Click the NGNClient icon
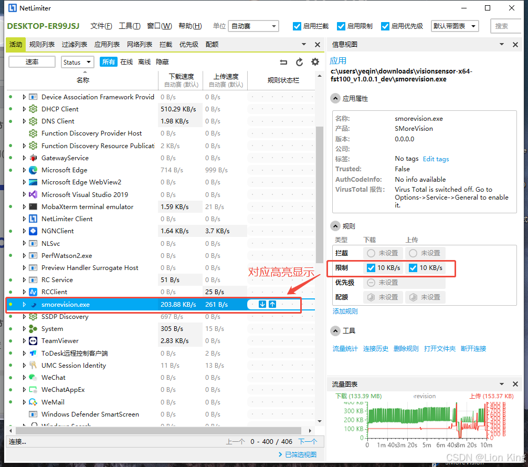 (x=33, y=231)
